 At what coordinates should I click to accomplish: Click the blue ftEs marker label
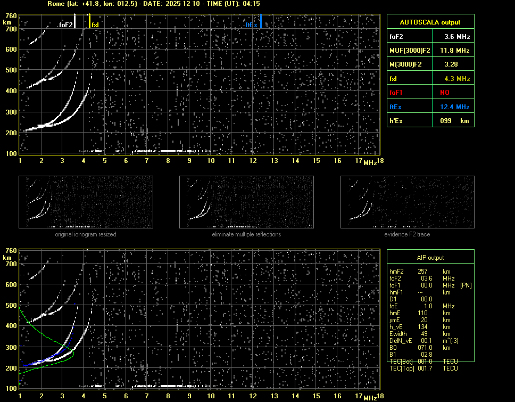251,25
